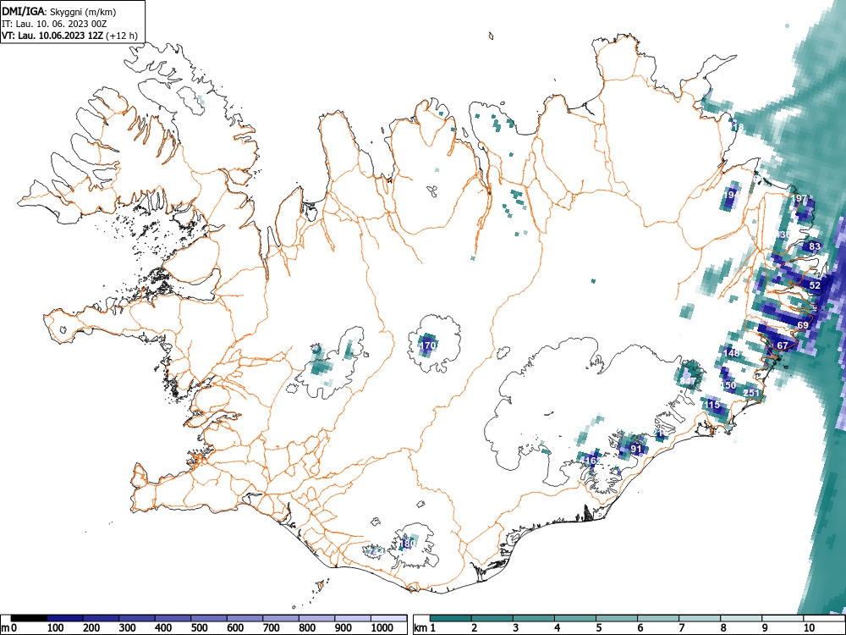The width and height of the screenshot is (846, 635).
Task: Click the '170' visibility value on Hofsjökull glacier
Action: click(428, 345)
